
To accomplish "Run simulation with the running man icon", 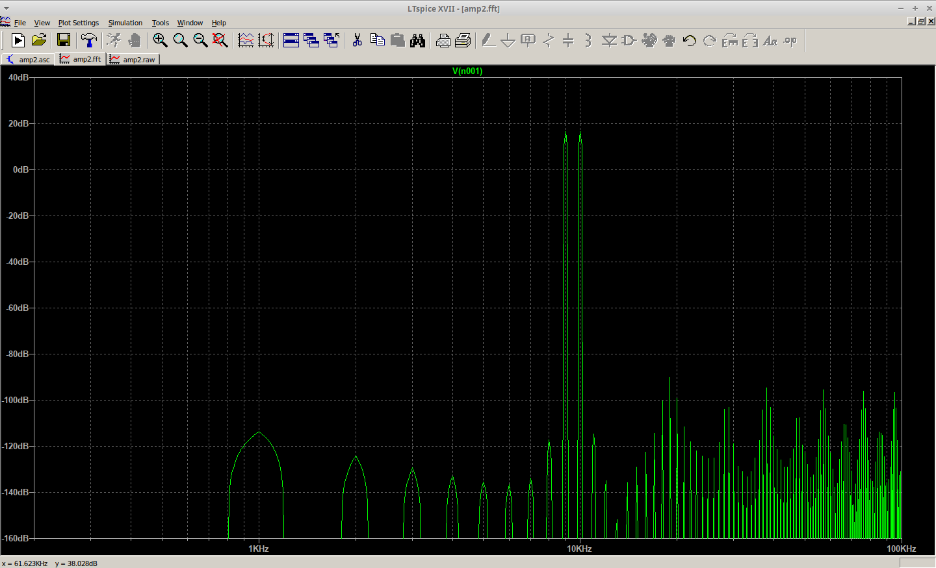I will (x=114, y=40).
